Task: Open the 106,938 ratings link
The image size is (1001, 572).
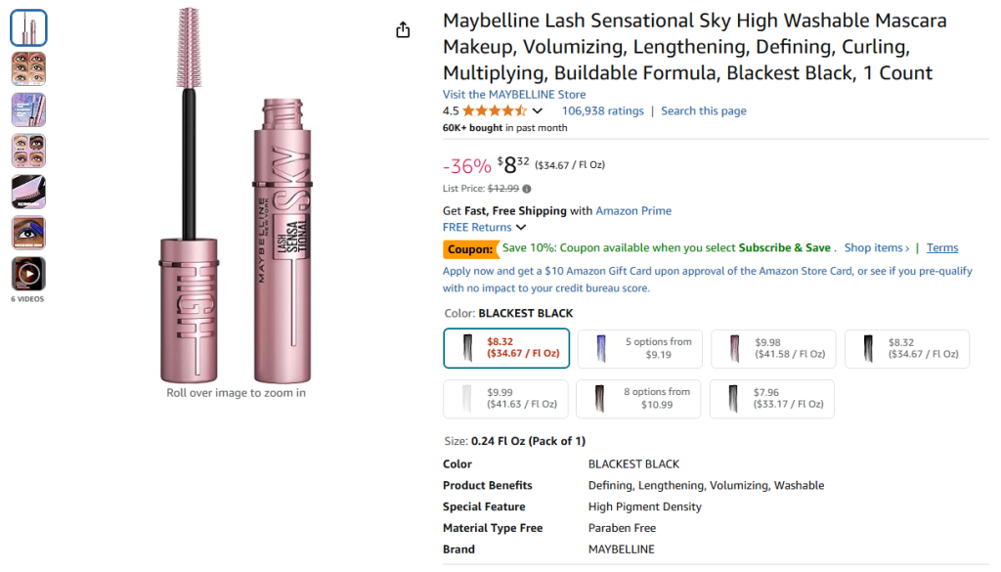Action: click(x=602, y=111)
